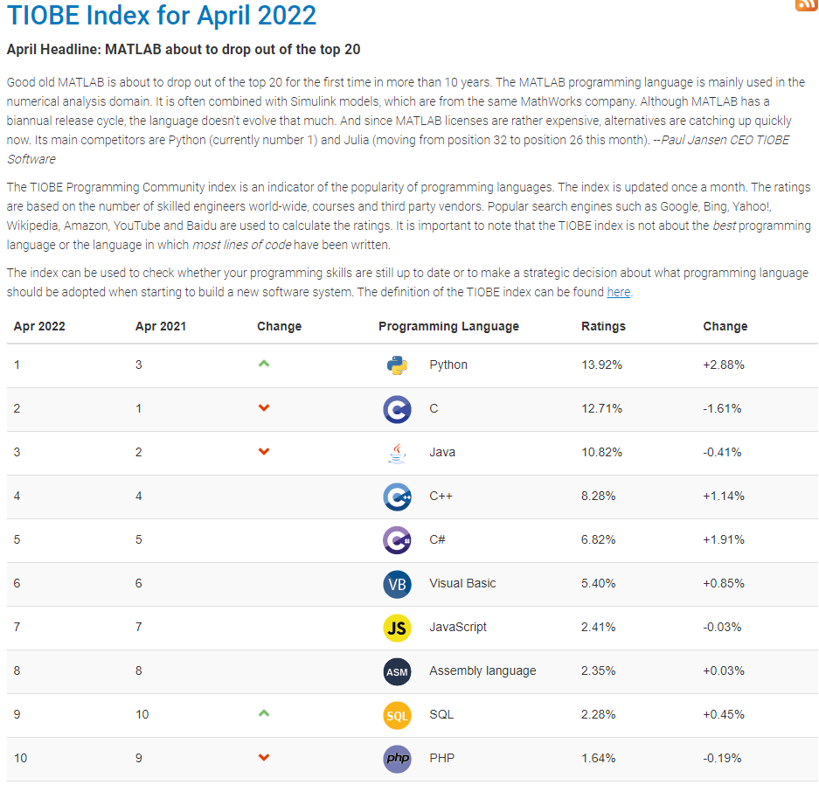Open the 'here' definition link
Image resolution: width=819 pixels, height=785 pixels.
[x=619, y=292]
